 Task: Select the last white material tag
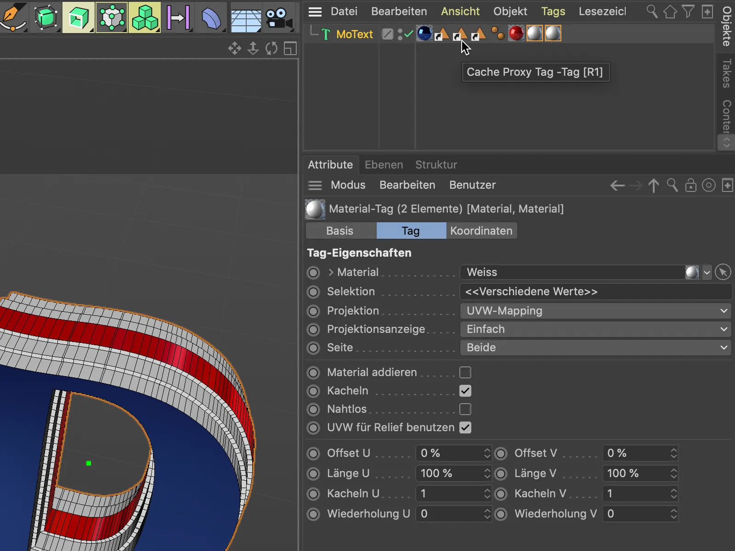coord(553,34)
